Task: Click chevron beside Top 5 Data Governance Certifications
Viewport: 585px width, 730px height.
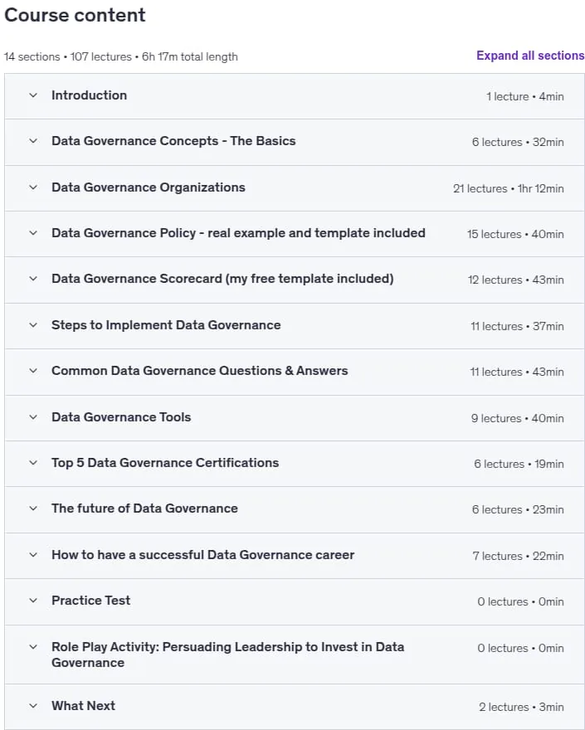Action: (33, 463)
